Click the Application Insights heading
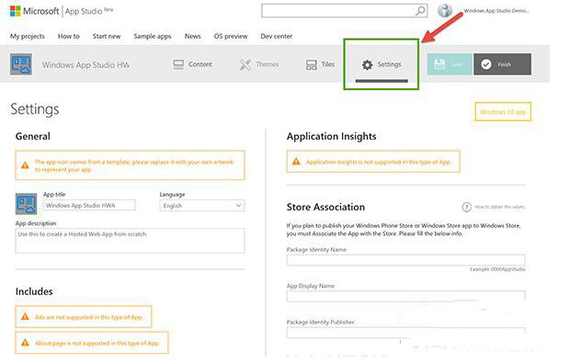581x363 pixels. [331, 137]
